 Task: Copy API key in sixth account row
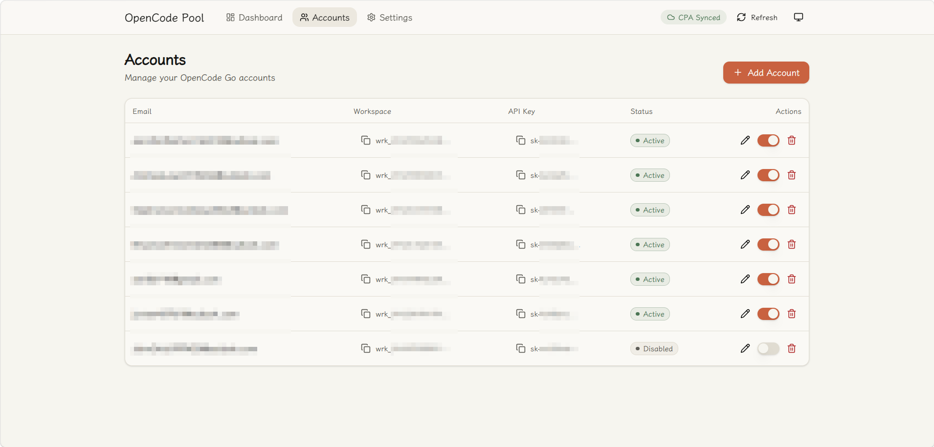coord(521,314)
